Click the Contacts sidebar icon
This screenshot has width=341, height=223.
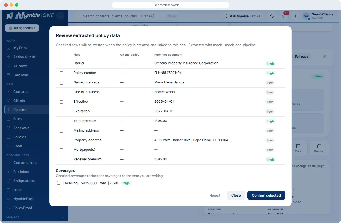click(x=9, y=92)
